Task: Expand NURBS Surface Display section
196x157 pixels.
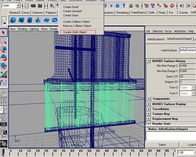Action: point(149,104)
